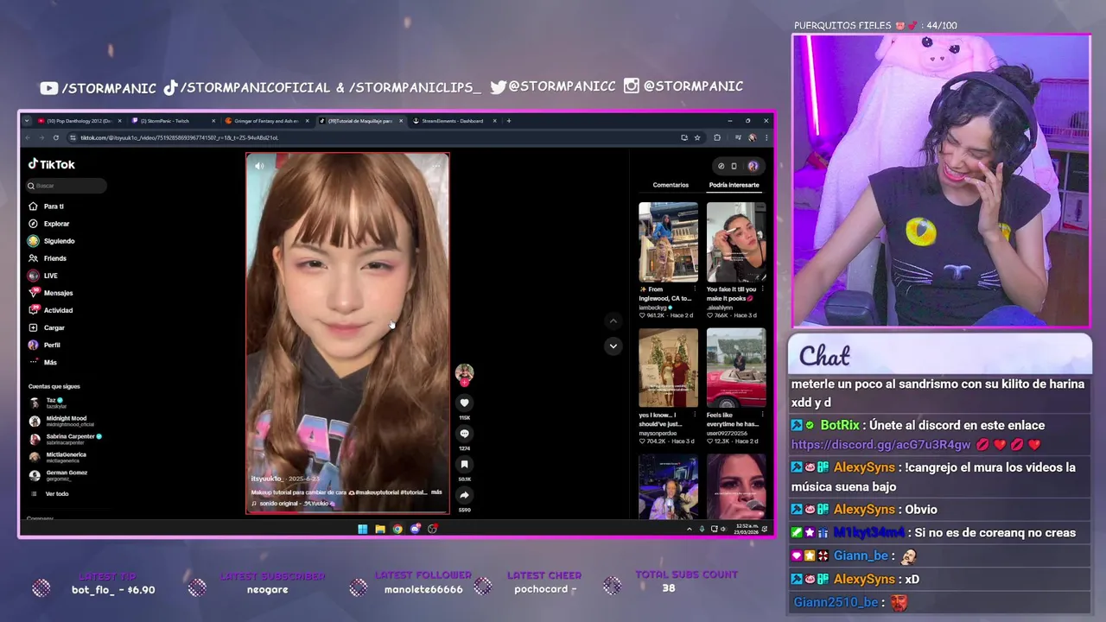Switch to the Podría interesarte tab
This screenshot has height=622, width=1106.
coord(734,185)
